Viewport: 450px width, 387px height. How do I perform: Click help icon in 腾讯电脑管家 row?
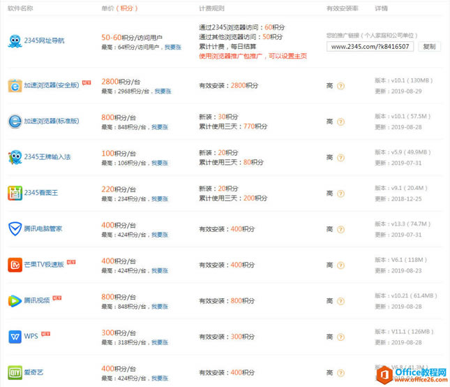point(340,230)
